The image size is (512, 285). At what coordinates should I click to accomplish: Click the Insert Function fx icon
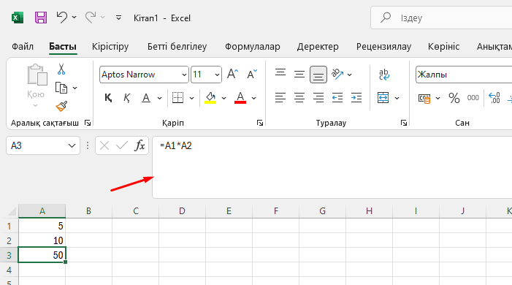140,145
